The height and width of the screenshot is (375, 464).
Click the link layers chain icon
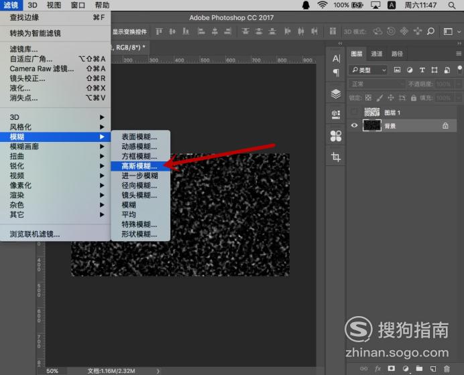363,368
